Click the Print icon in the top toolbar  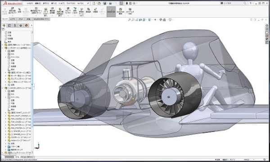coord(110,3)
